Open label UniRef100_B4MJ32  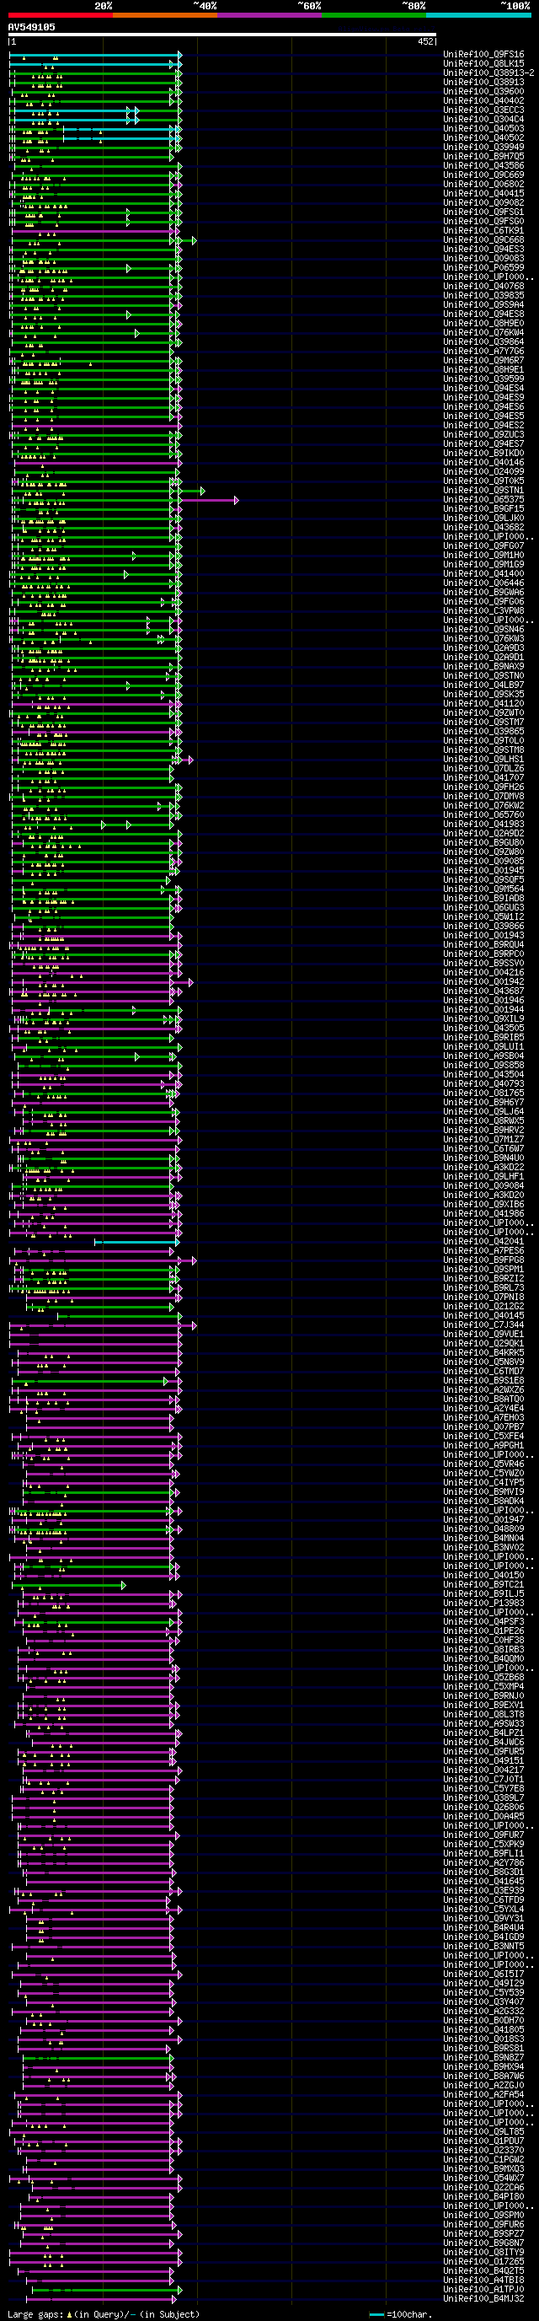(483, 2298)
